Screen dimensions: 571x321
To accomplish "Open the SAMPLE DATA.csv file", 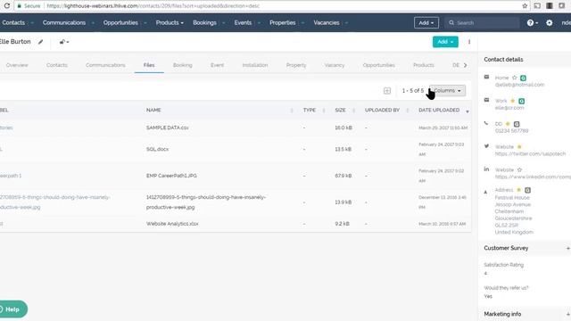I will point(168,128).
